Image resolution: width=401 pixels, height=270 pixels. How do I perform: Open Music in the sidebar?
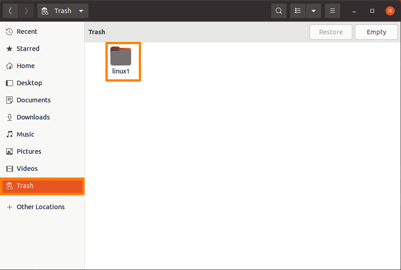42,134
